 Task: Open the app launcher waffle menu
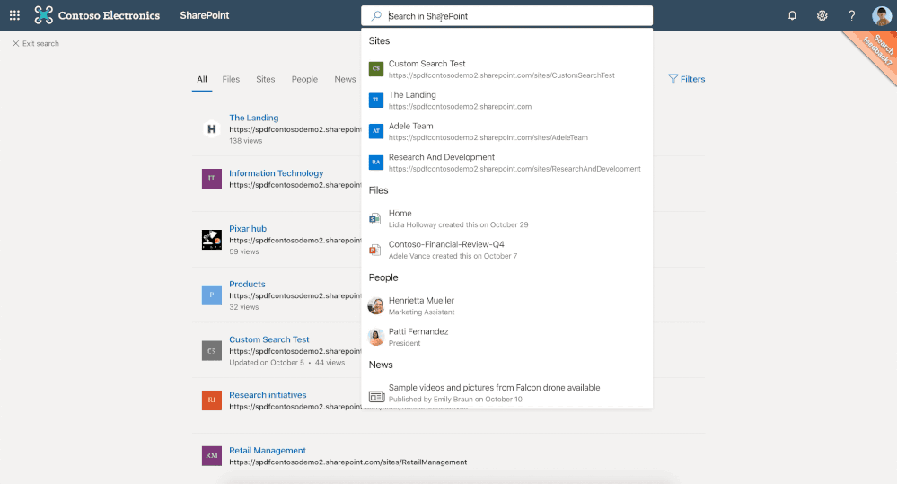pos(15,15)
